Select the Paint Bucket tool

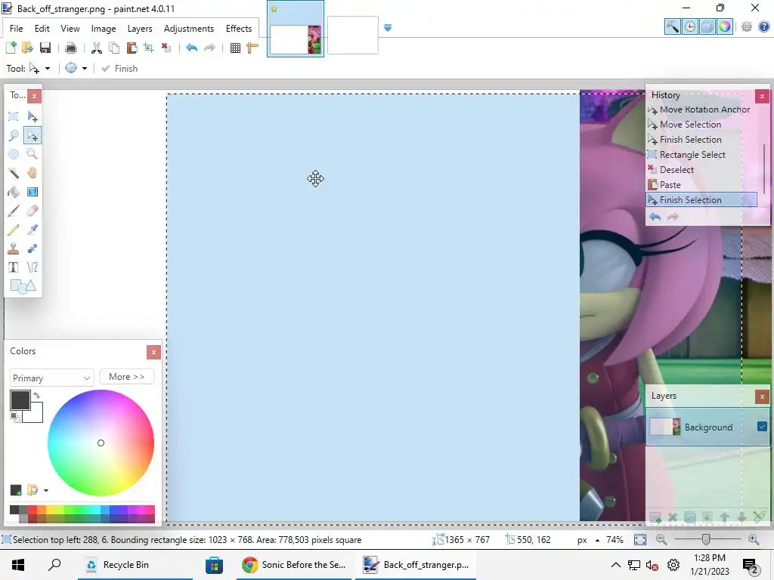click(14, 192)
